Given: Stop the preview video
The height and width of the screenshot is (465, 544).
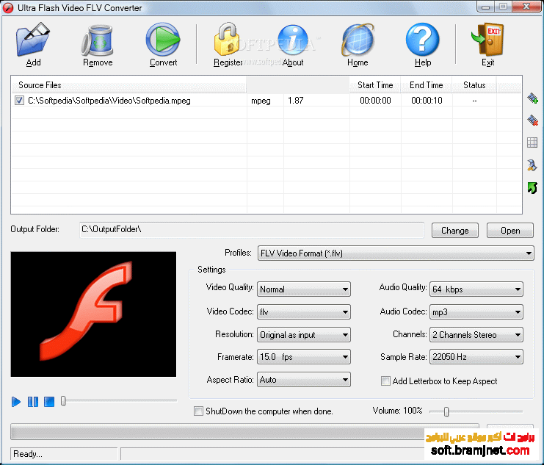Looking at the screenshot, I should [x=49, y=402].
